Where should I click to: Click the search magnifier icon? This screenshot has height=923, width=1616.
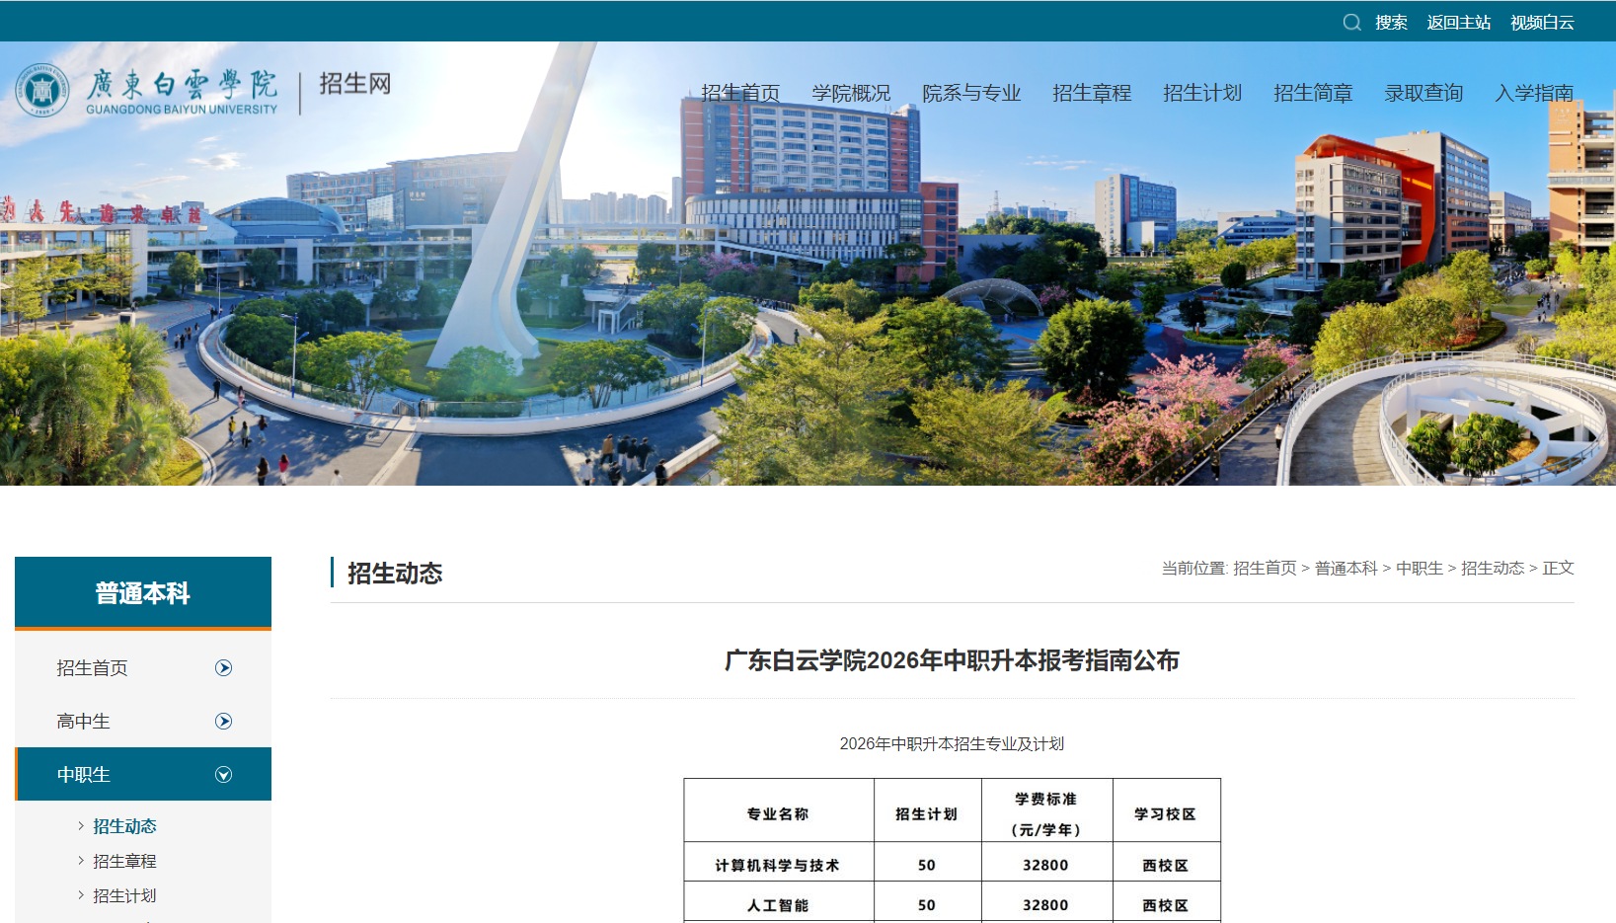pos(1351,22)
